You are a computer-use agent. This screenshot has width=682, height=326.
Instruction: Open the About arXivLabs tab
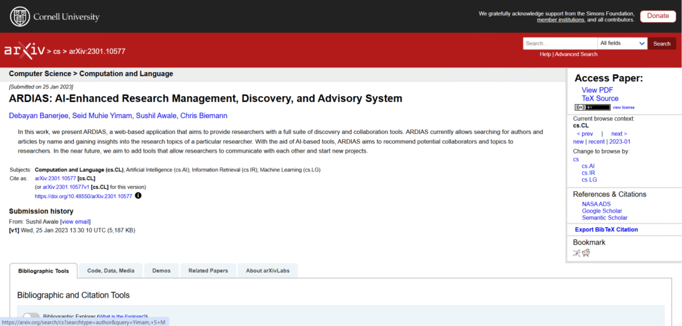click(x=268, y=271)
